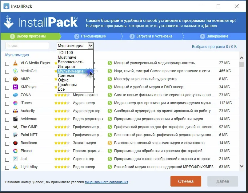Tick the Avidemux checkbox
This screenshot has height=193, width=248.
(x=7, y=120)
